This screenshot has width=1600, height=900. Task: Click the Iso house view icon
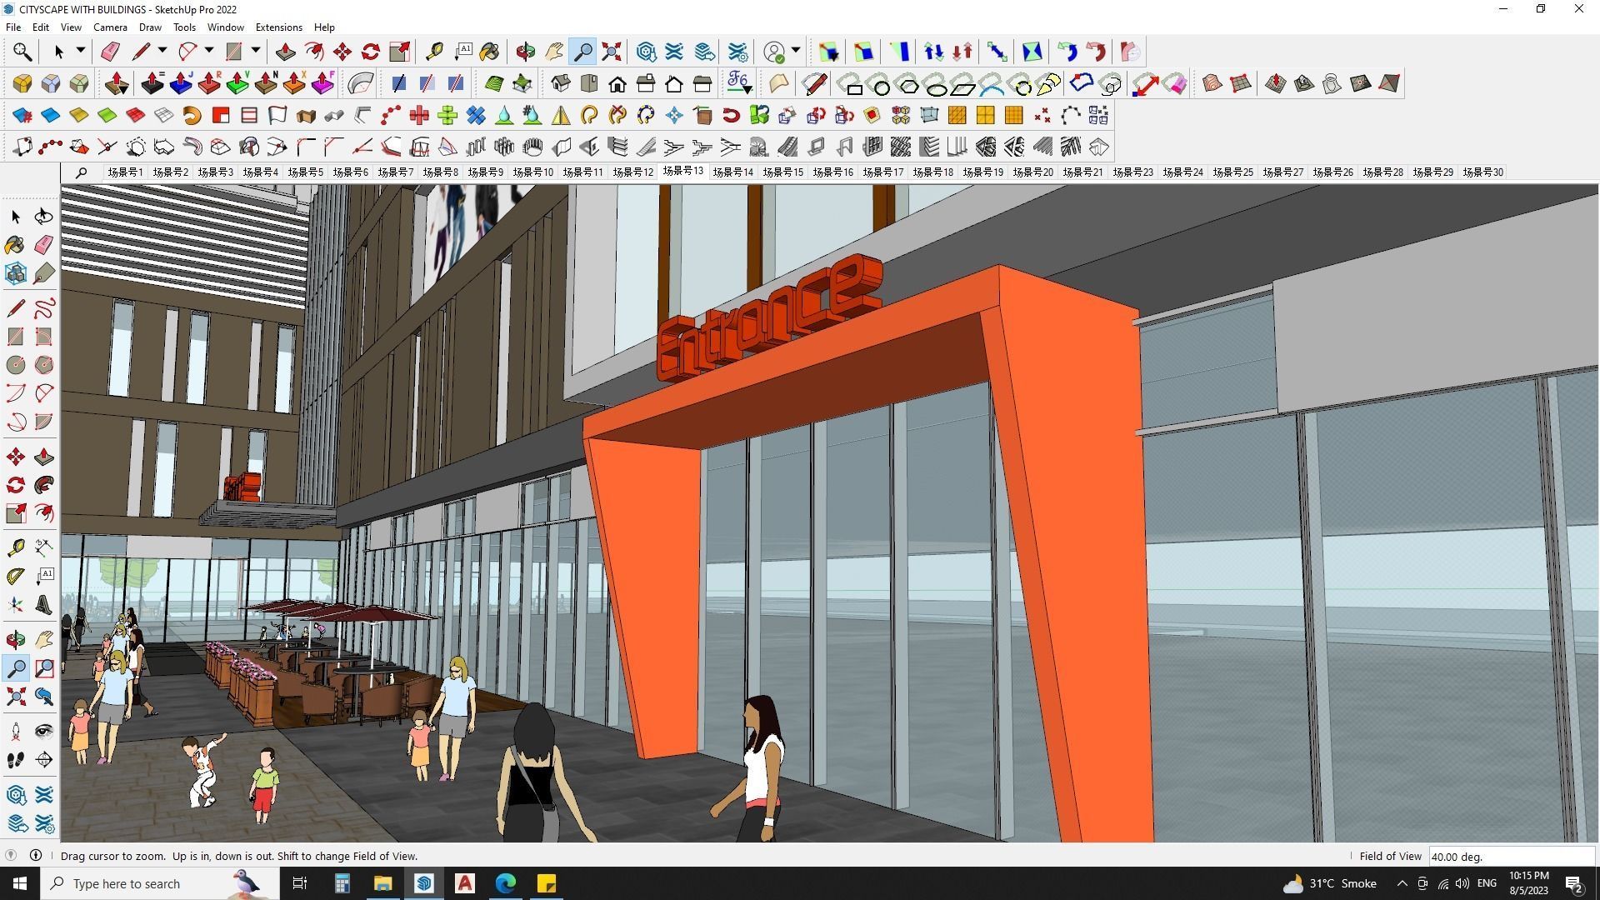coord(560,83)
